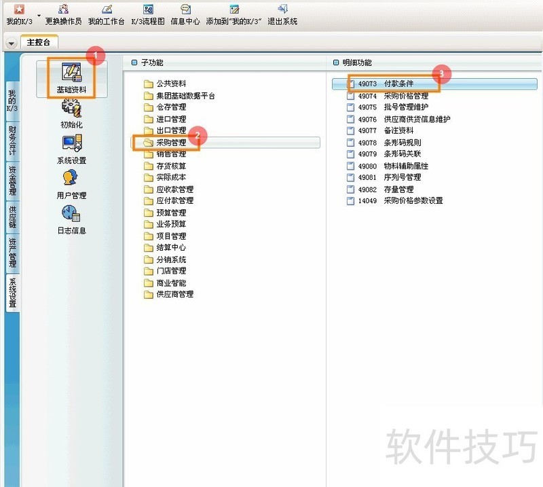Open 日志信息 log icon
This screenshot has width=543, height=487.
pyautogui.click(x=71, y=219)
